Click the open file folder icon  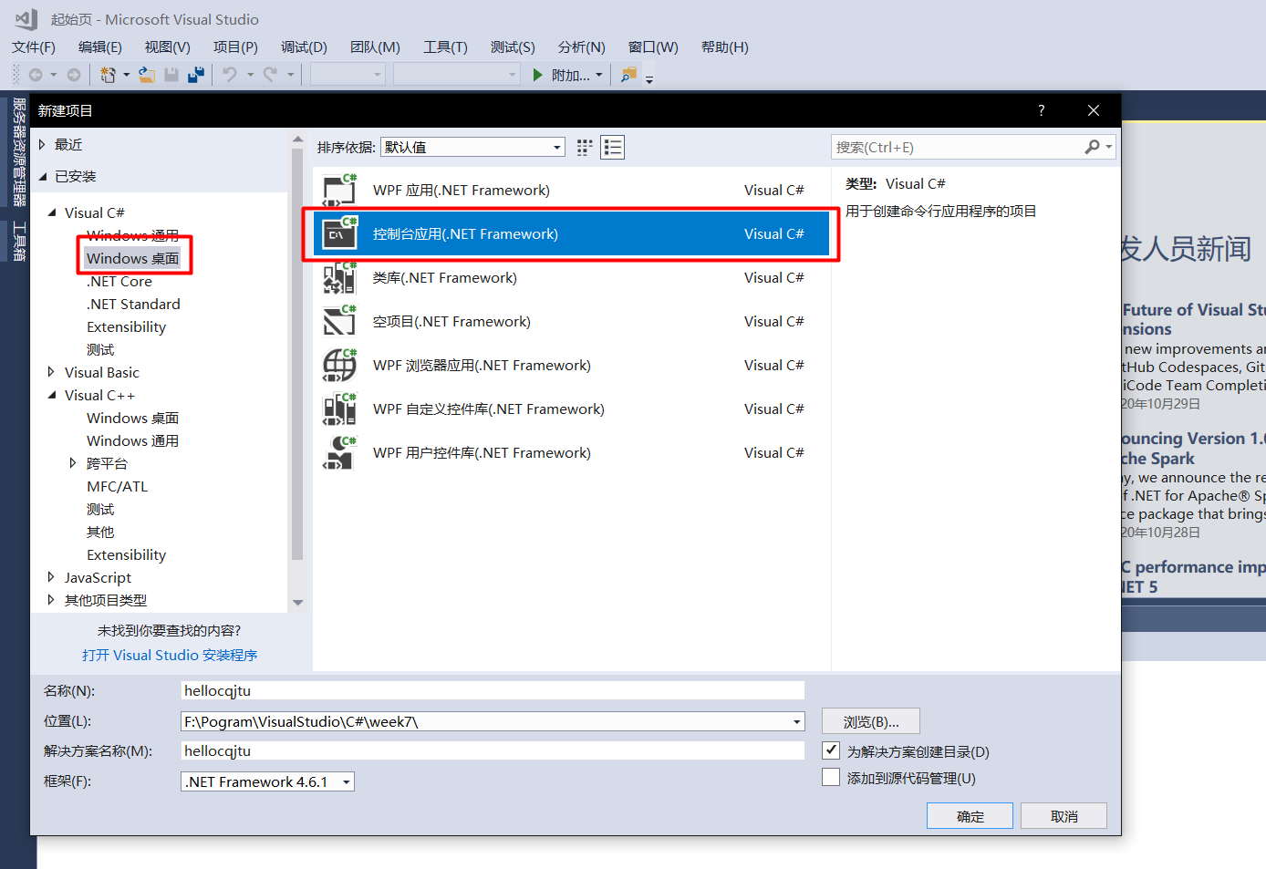click(146, 75)
